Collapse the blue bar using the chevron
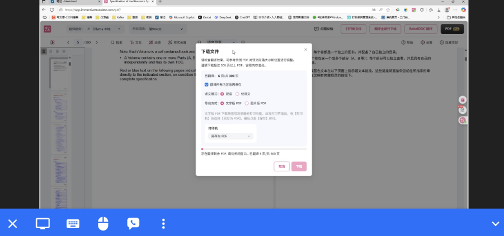The width and height of the screenshot is (504, 236). [495, 224]
